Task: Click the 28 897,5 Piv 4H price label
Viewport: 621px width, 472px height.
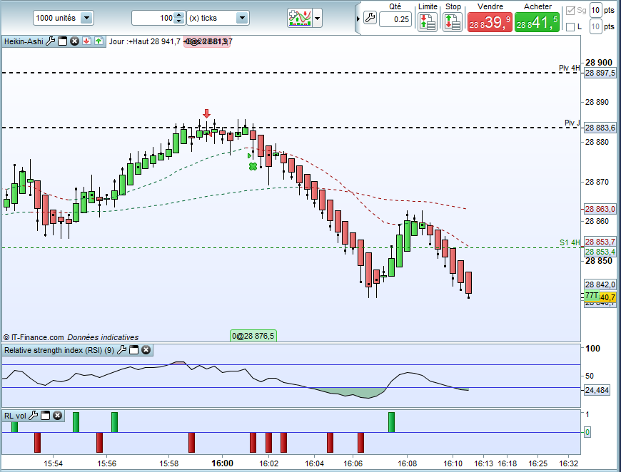Action: click(x=600, y=73)
